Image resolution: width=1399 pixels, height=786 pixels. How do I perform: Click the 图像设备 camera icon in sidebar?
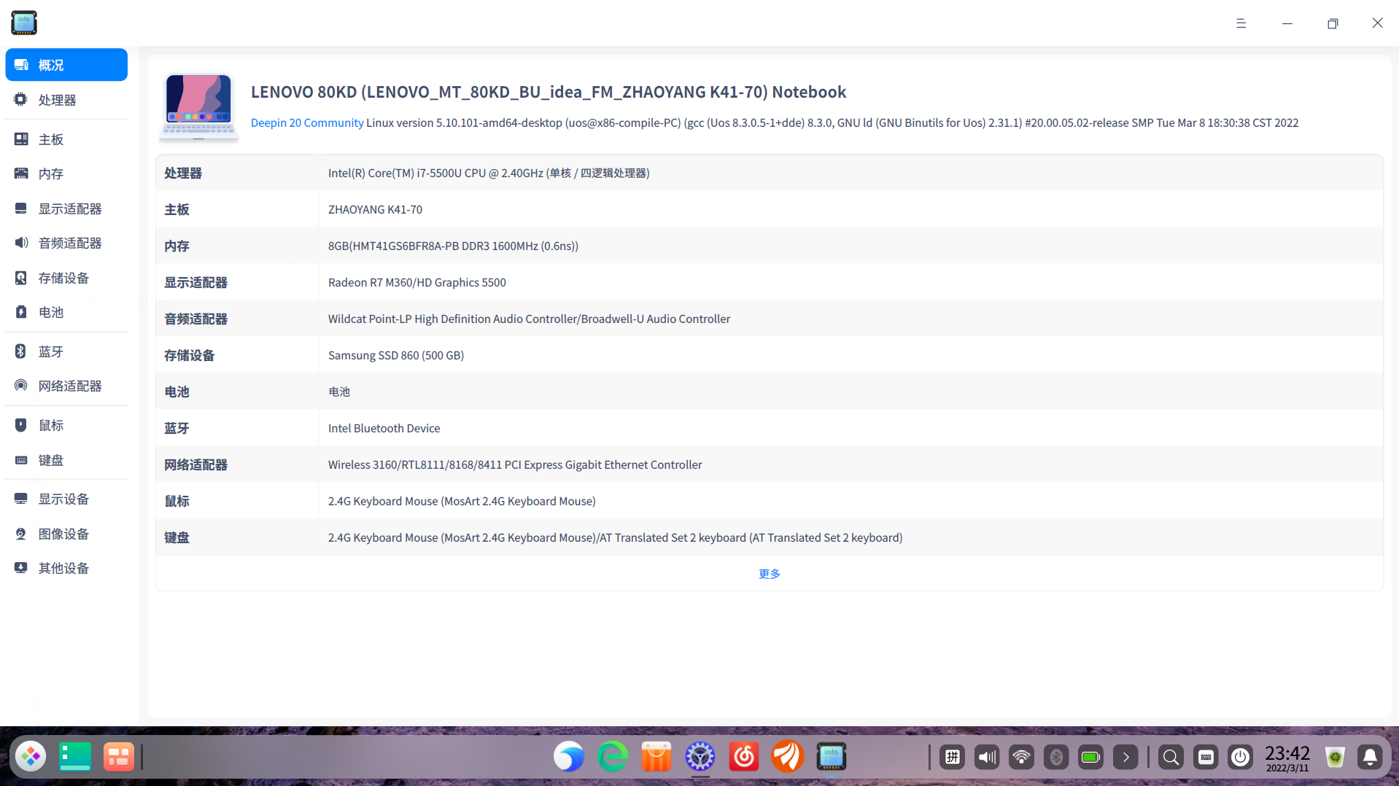click(21, 534)
